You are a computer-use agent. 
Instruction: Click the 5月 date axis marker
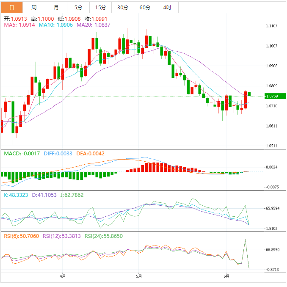tap(139, 276)
